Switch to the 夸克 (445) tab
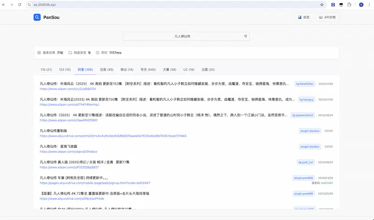This screenshot has width=374, height=220. pos(148,70)
